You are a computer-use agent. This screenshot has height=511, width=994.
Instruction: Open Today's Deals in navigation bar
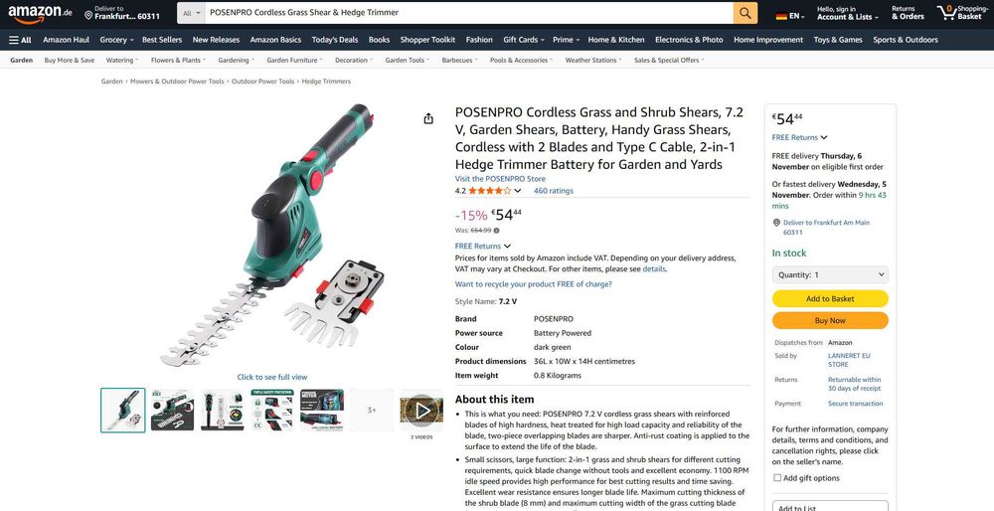(335, 40)
